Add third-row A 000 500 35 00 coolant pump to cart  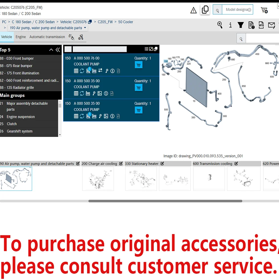point(139,110)
